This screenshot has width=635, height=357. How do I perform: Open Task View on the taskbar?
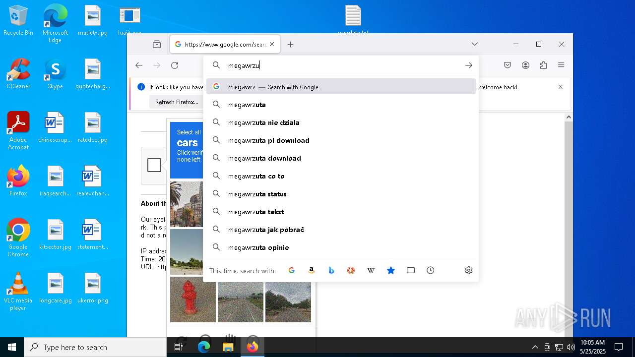[x=179, y=347]
